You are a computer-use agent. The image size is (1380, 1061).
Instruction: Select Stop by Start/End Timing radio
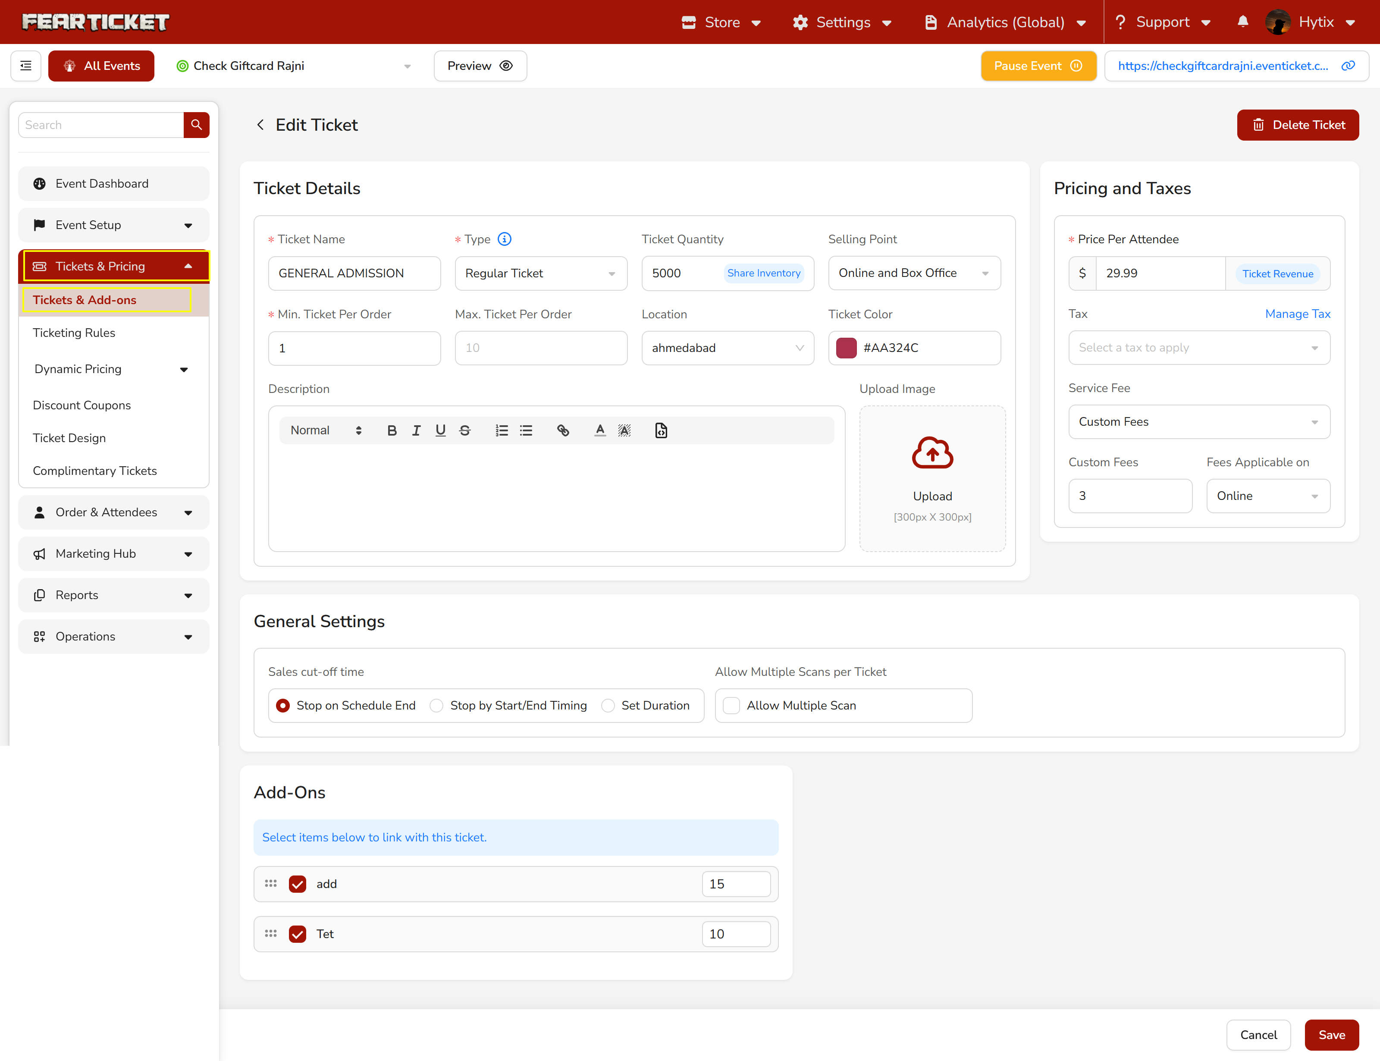point(436,706)
